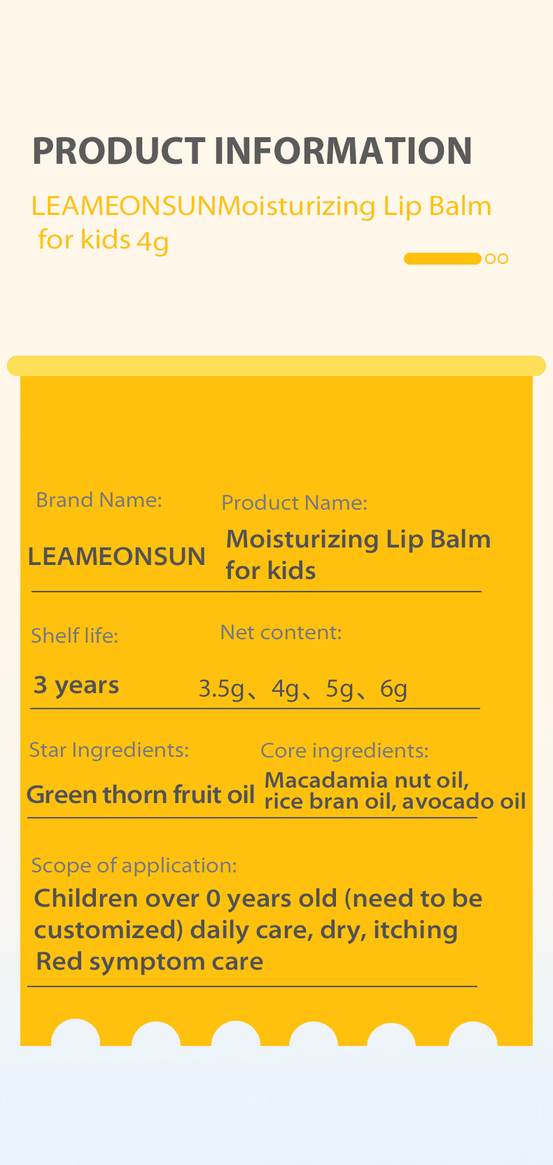
Task: Select the 3 years shelf life value
Action: 76,685
